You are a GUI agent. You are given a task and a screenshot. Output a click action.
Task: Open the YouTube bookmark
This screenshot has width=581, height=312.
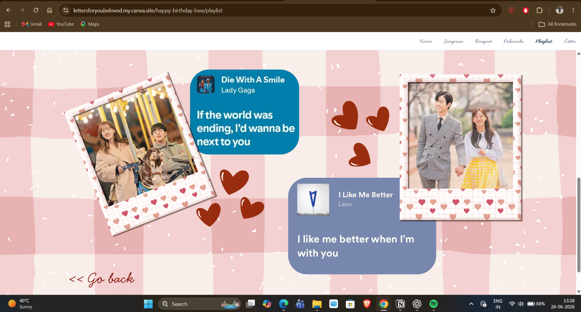(61, 24)
